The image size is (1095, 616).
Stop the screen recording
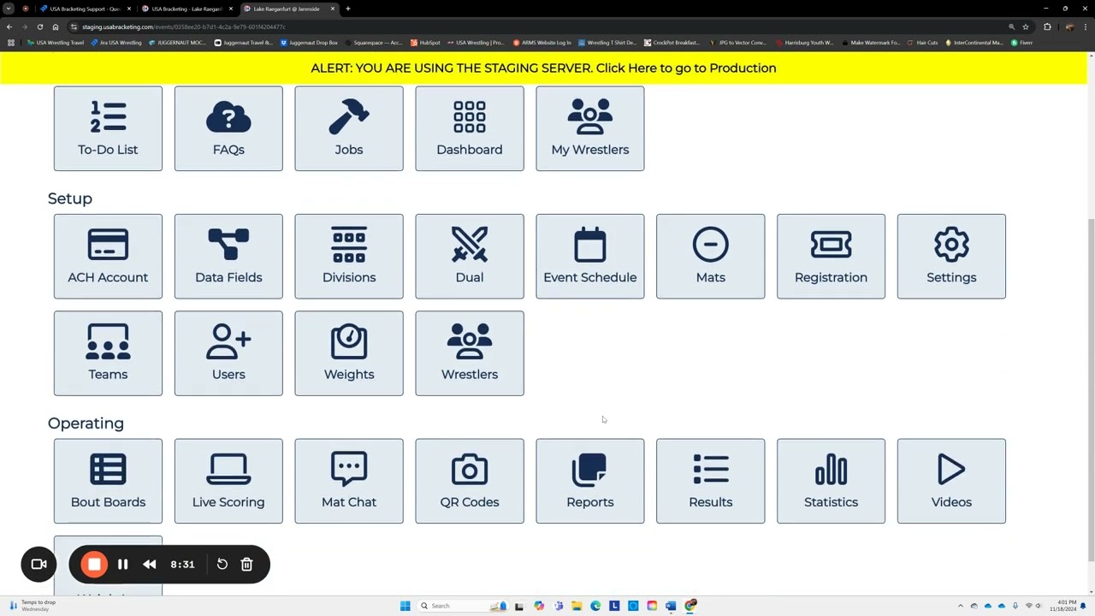point(94,565)
